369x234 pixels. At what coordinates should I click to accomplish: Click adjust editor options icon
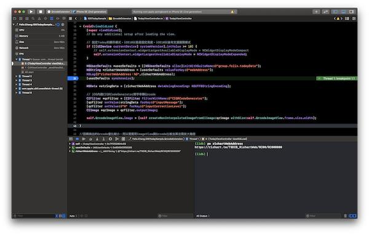click(x=347, y=18)
